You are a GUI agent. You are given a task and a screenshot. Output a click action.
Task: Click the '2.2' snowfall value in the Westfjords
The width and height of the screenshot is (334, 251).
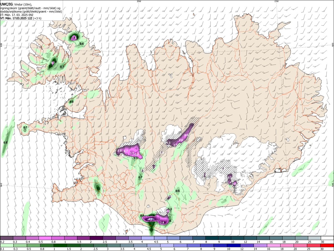74,38
